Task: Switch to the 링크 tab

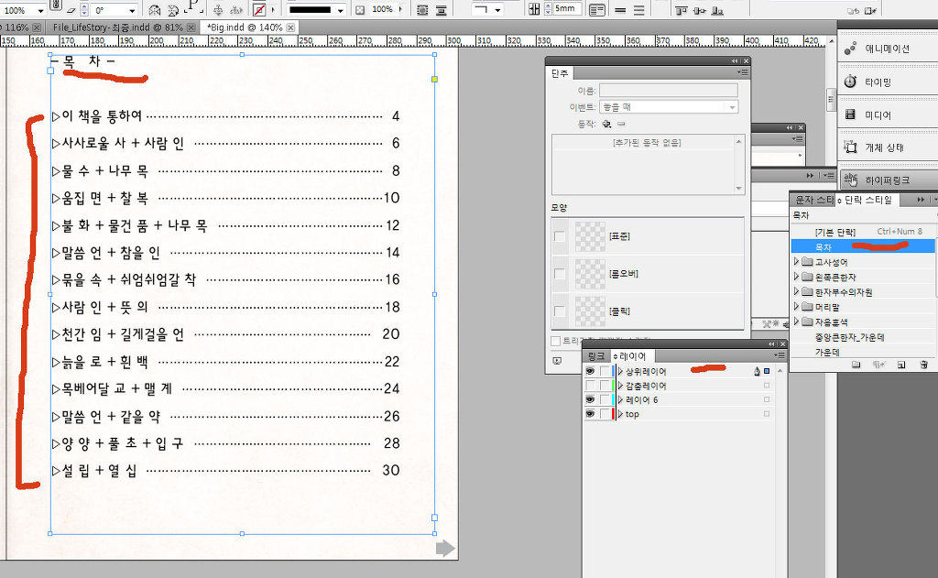Action: coord(595,355)
